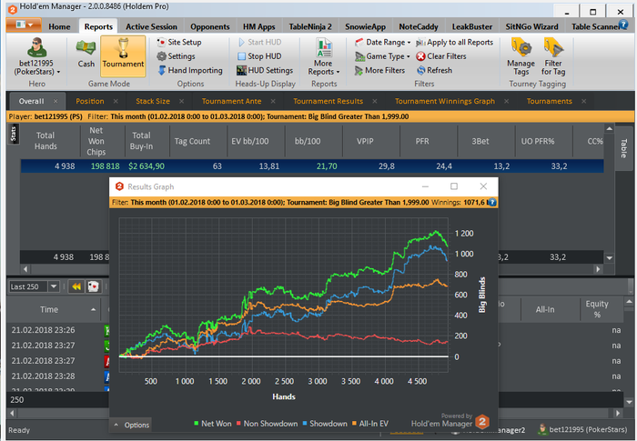Click the help icon in Results Graph filter bar
637x441 pixels.
tap(491, 202)
